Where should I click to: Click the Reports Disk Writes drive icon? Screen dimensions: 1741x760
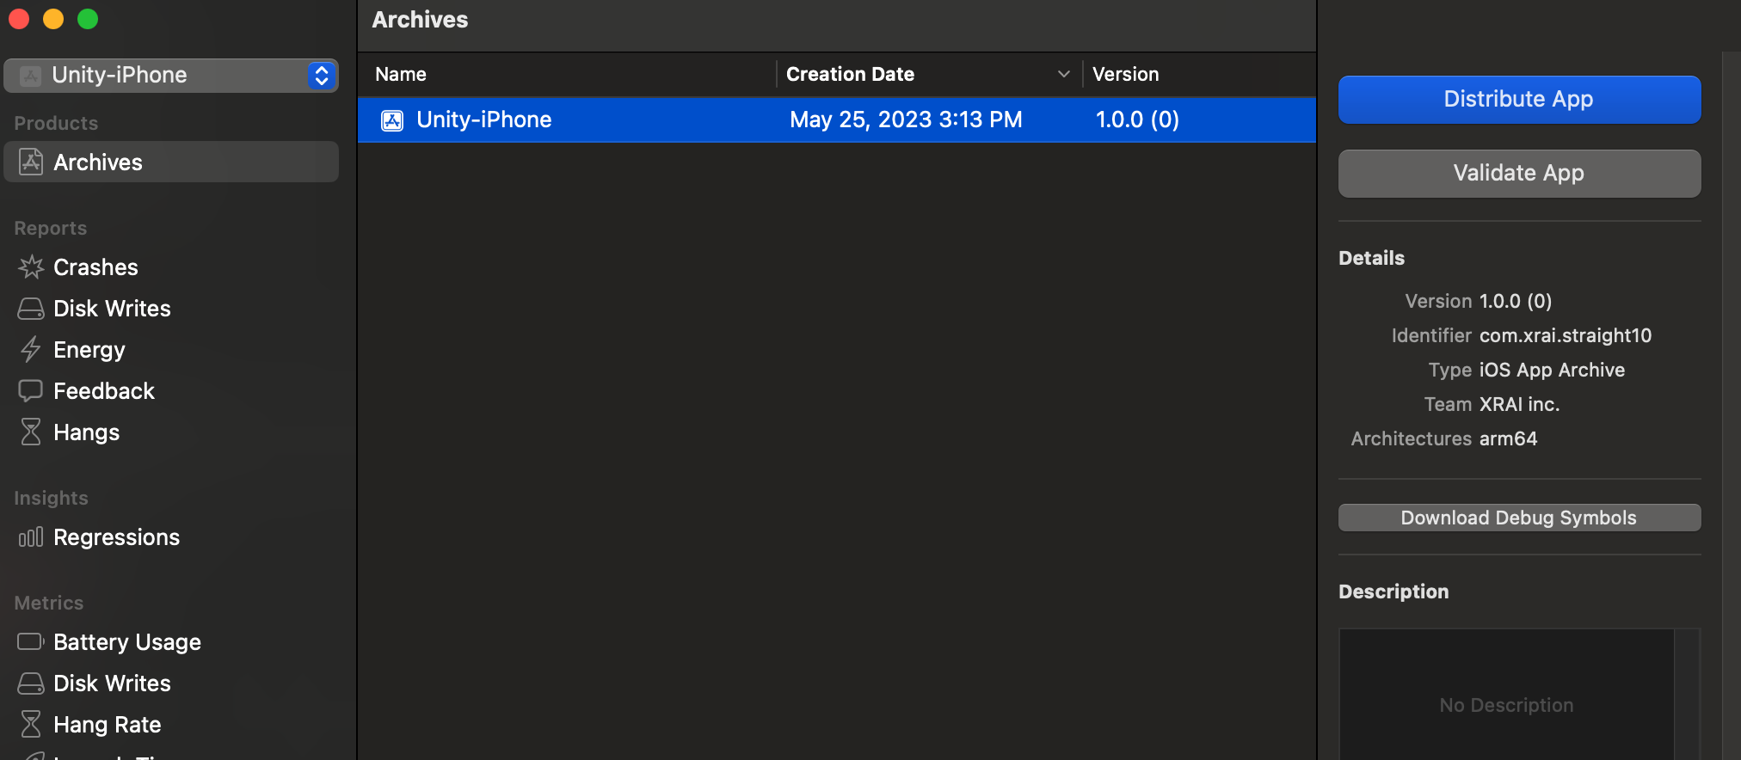[x=31, y=309]
